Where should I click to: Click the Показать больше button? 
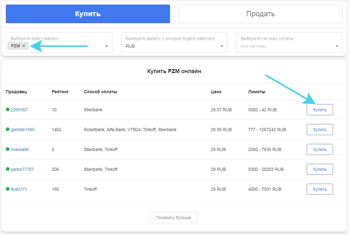pyautogui.click(x=174, y=218)
